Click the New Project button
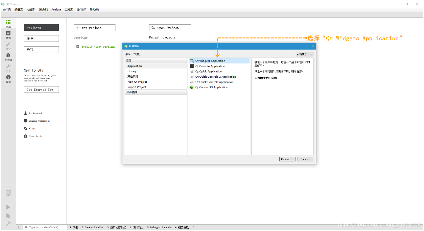 click(94, 28)
